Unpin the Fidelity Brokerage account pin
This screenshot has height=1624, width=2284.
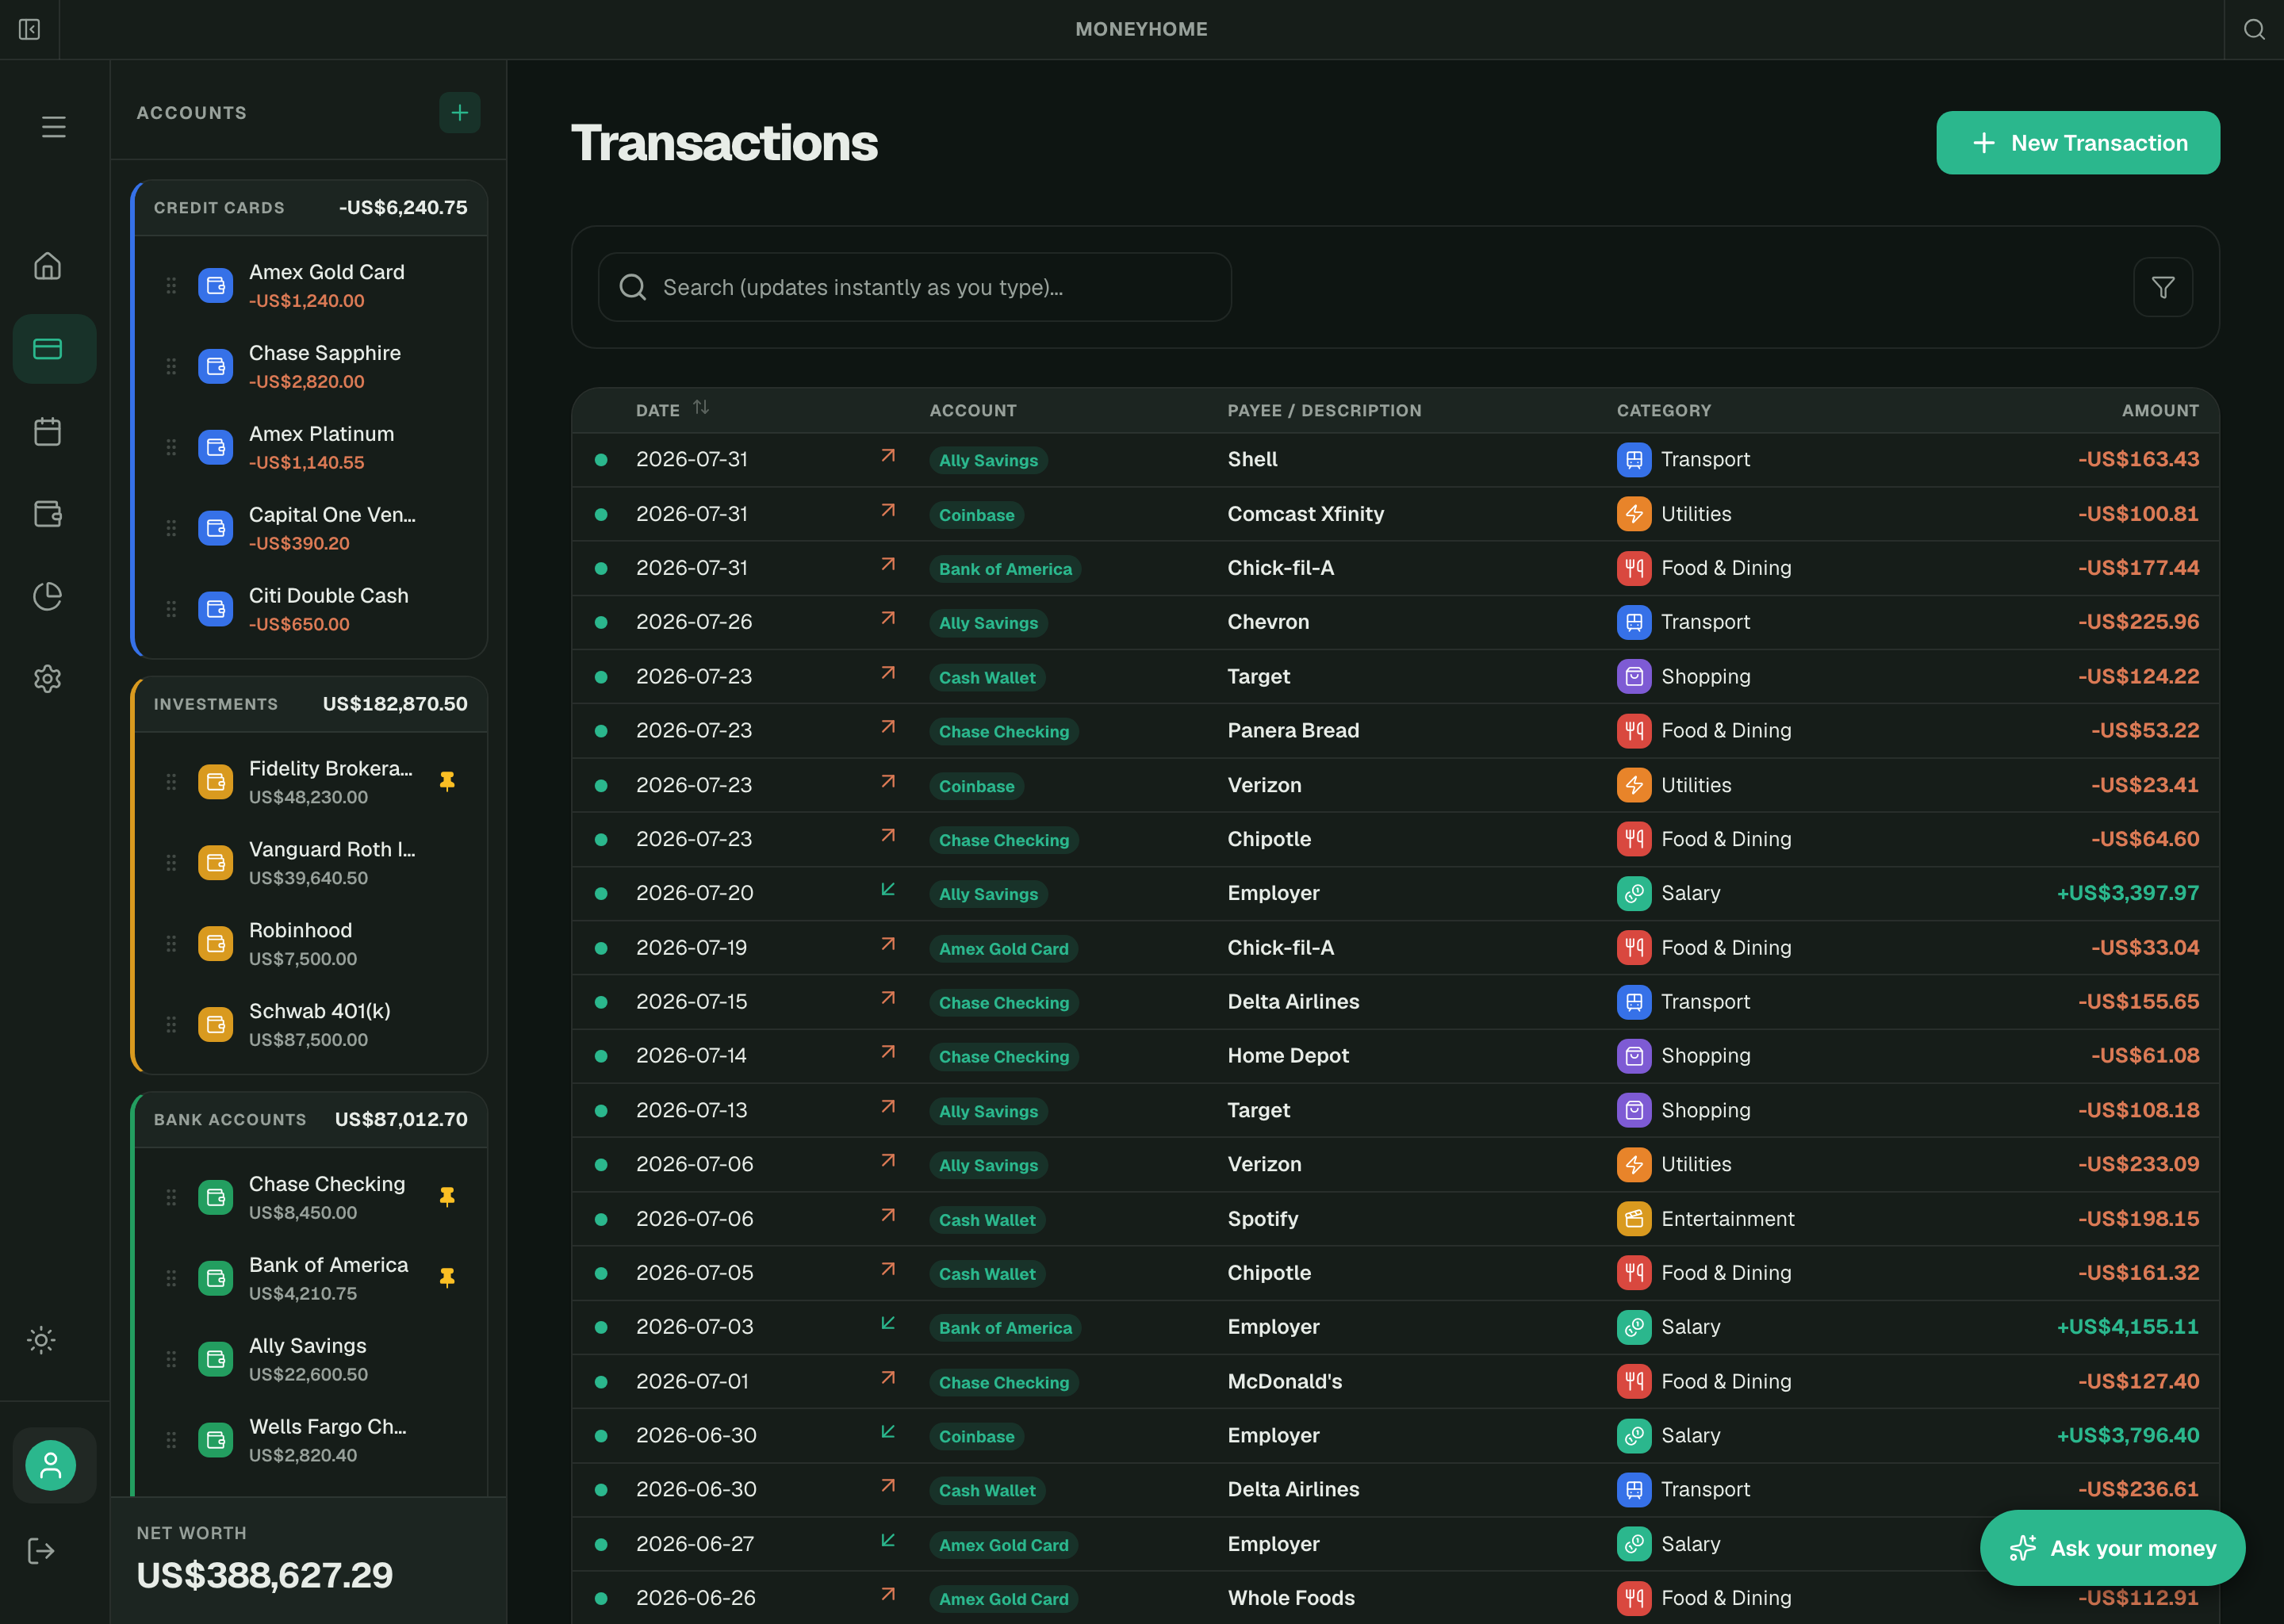click(x=447, y=782)
